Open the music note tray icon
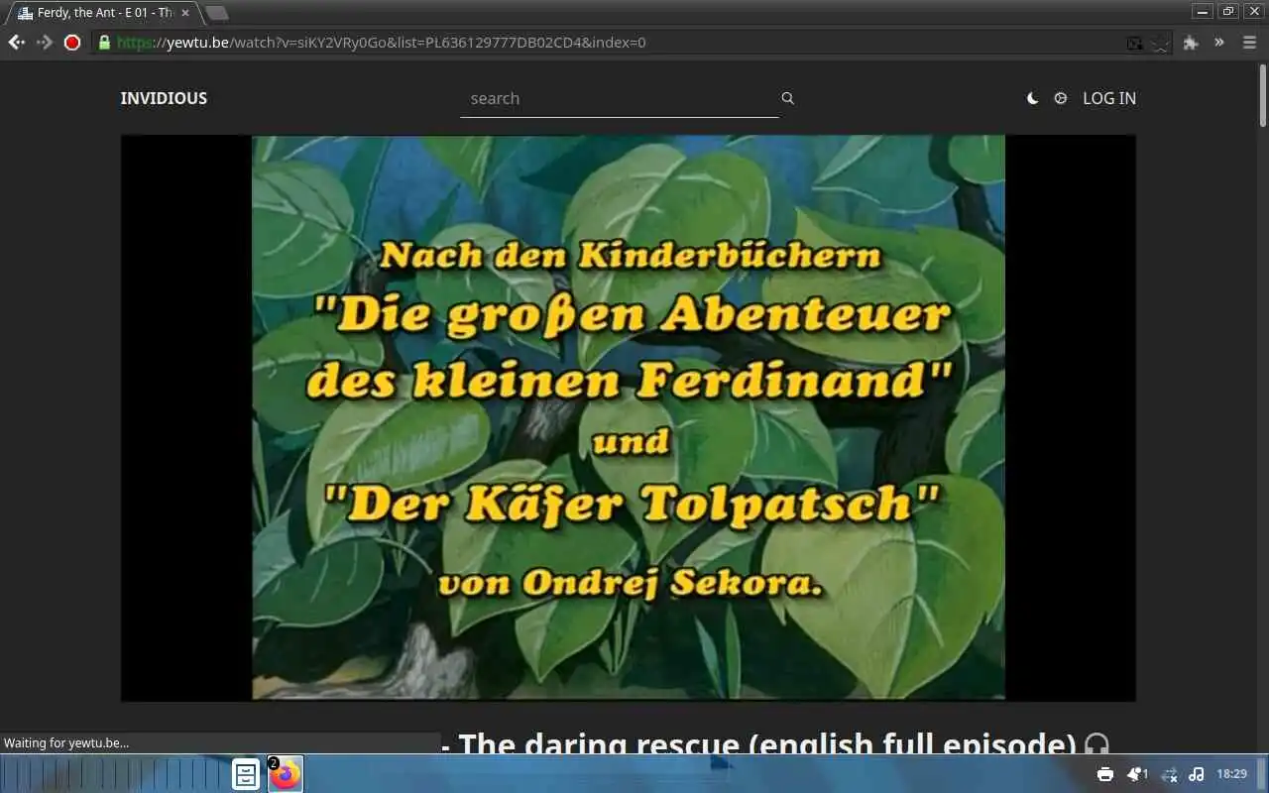 [1197, 774]
